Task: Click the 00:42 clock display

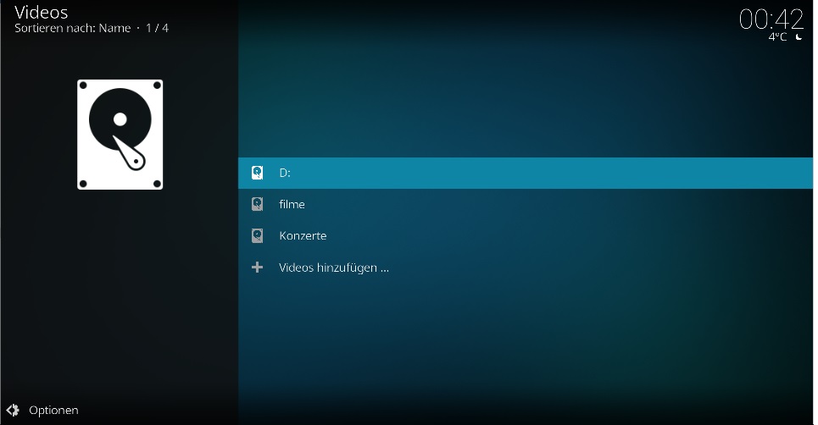Action: click(771, 19)
